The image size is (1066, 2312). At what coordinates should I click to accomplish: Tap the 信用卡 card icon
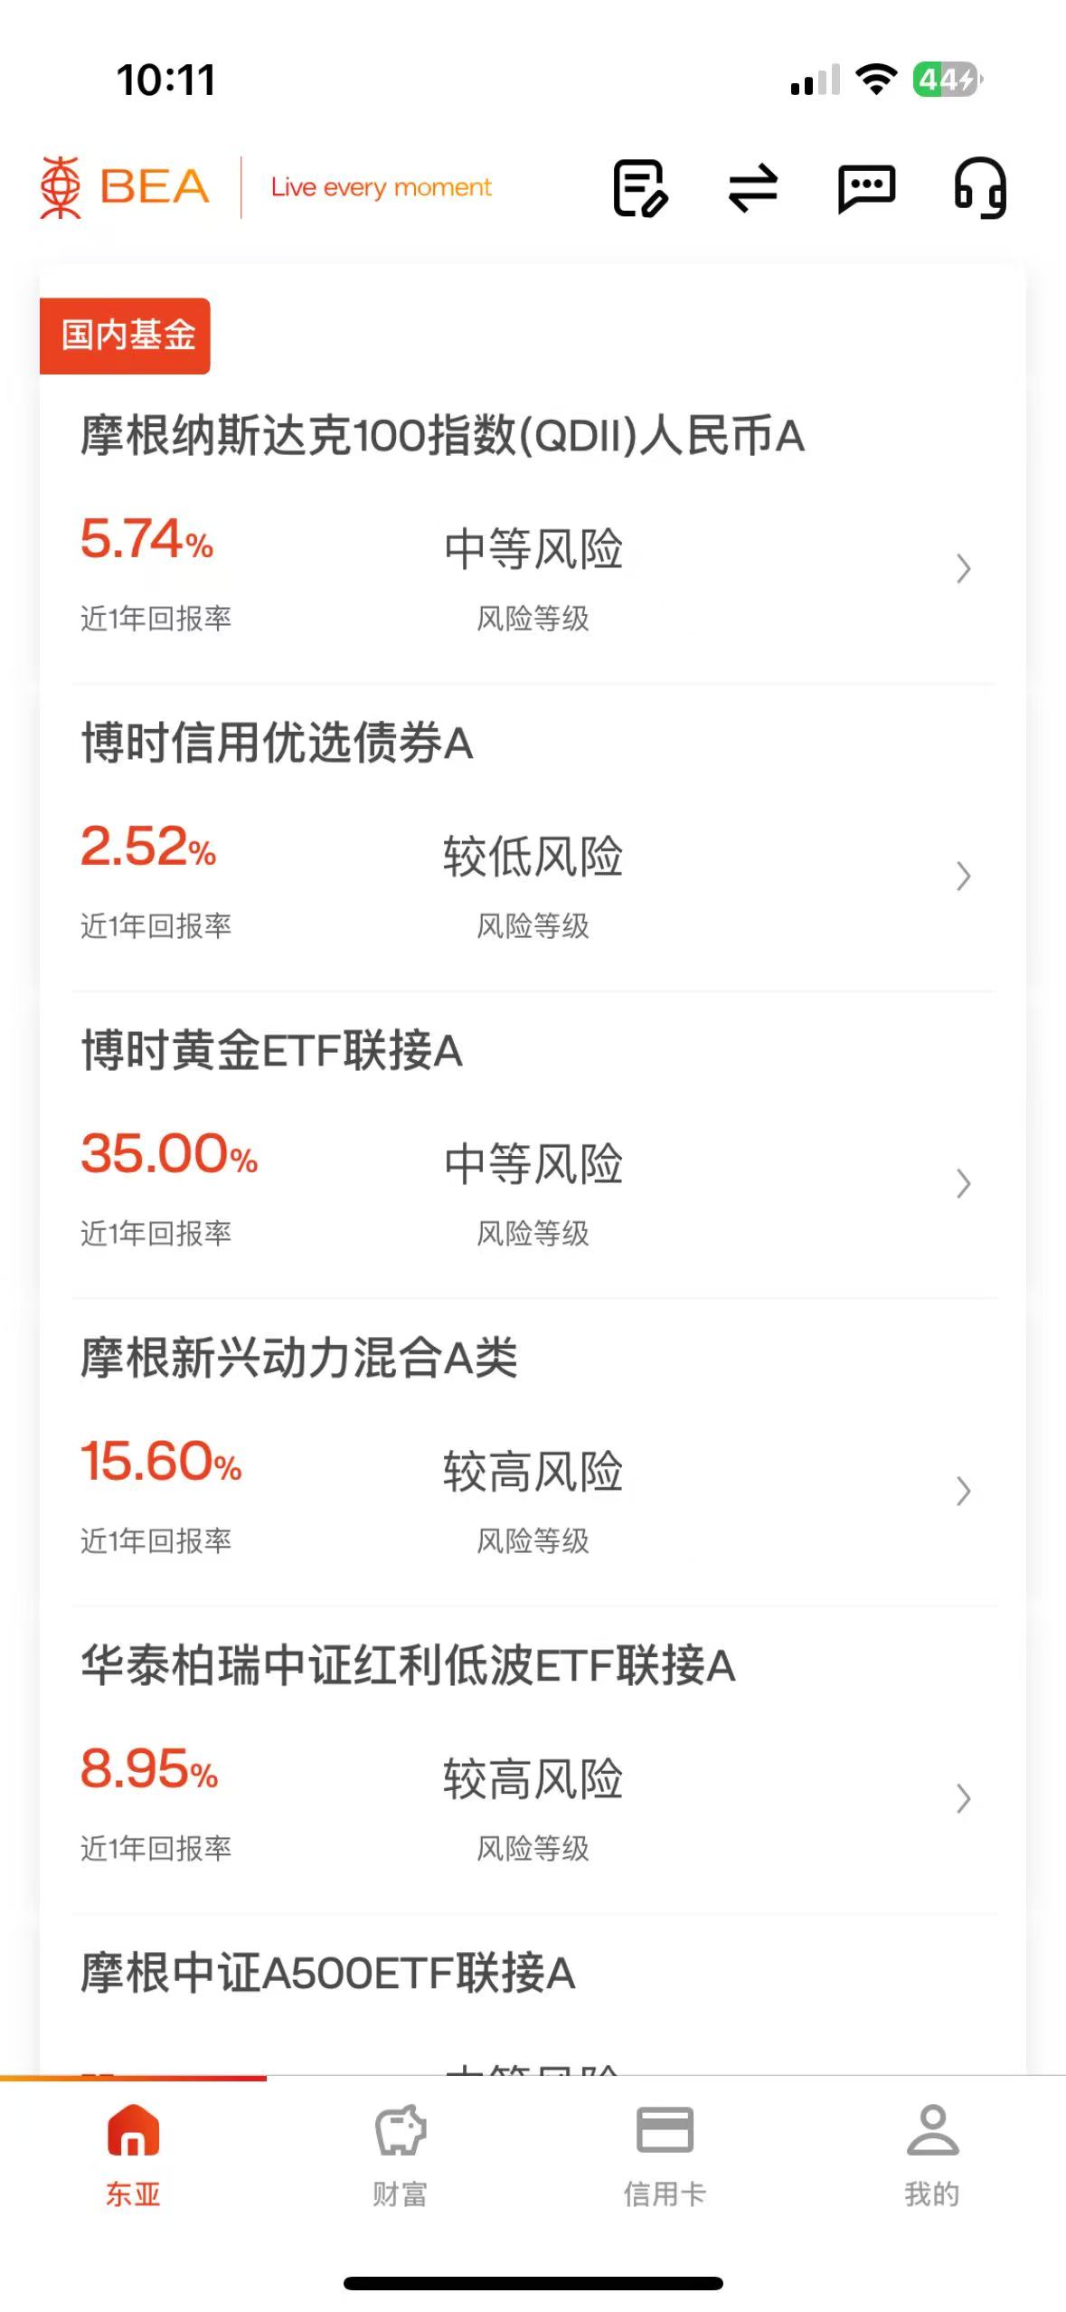pyautogui.click(x=665, y=2129)
